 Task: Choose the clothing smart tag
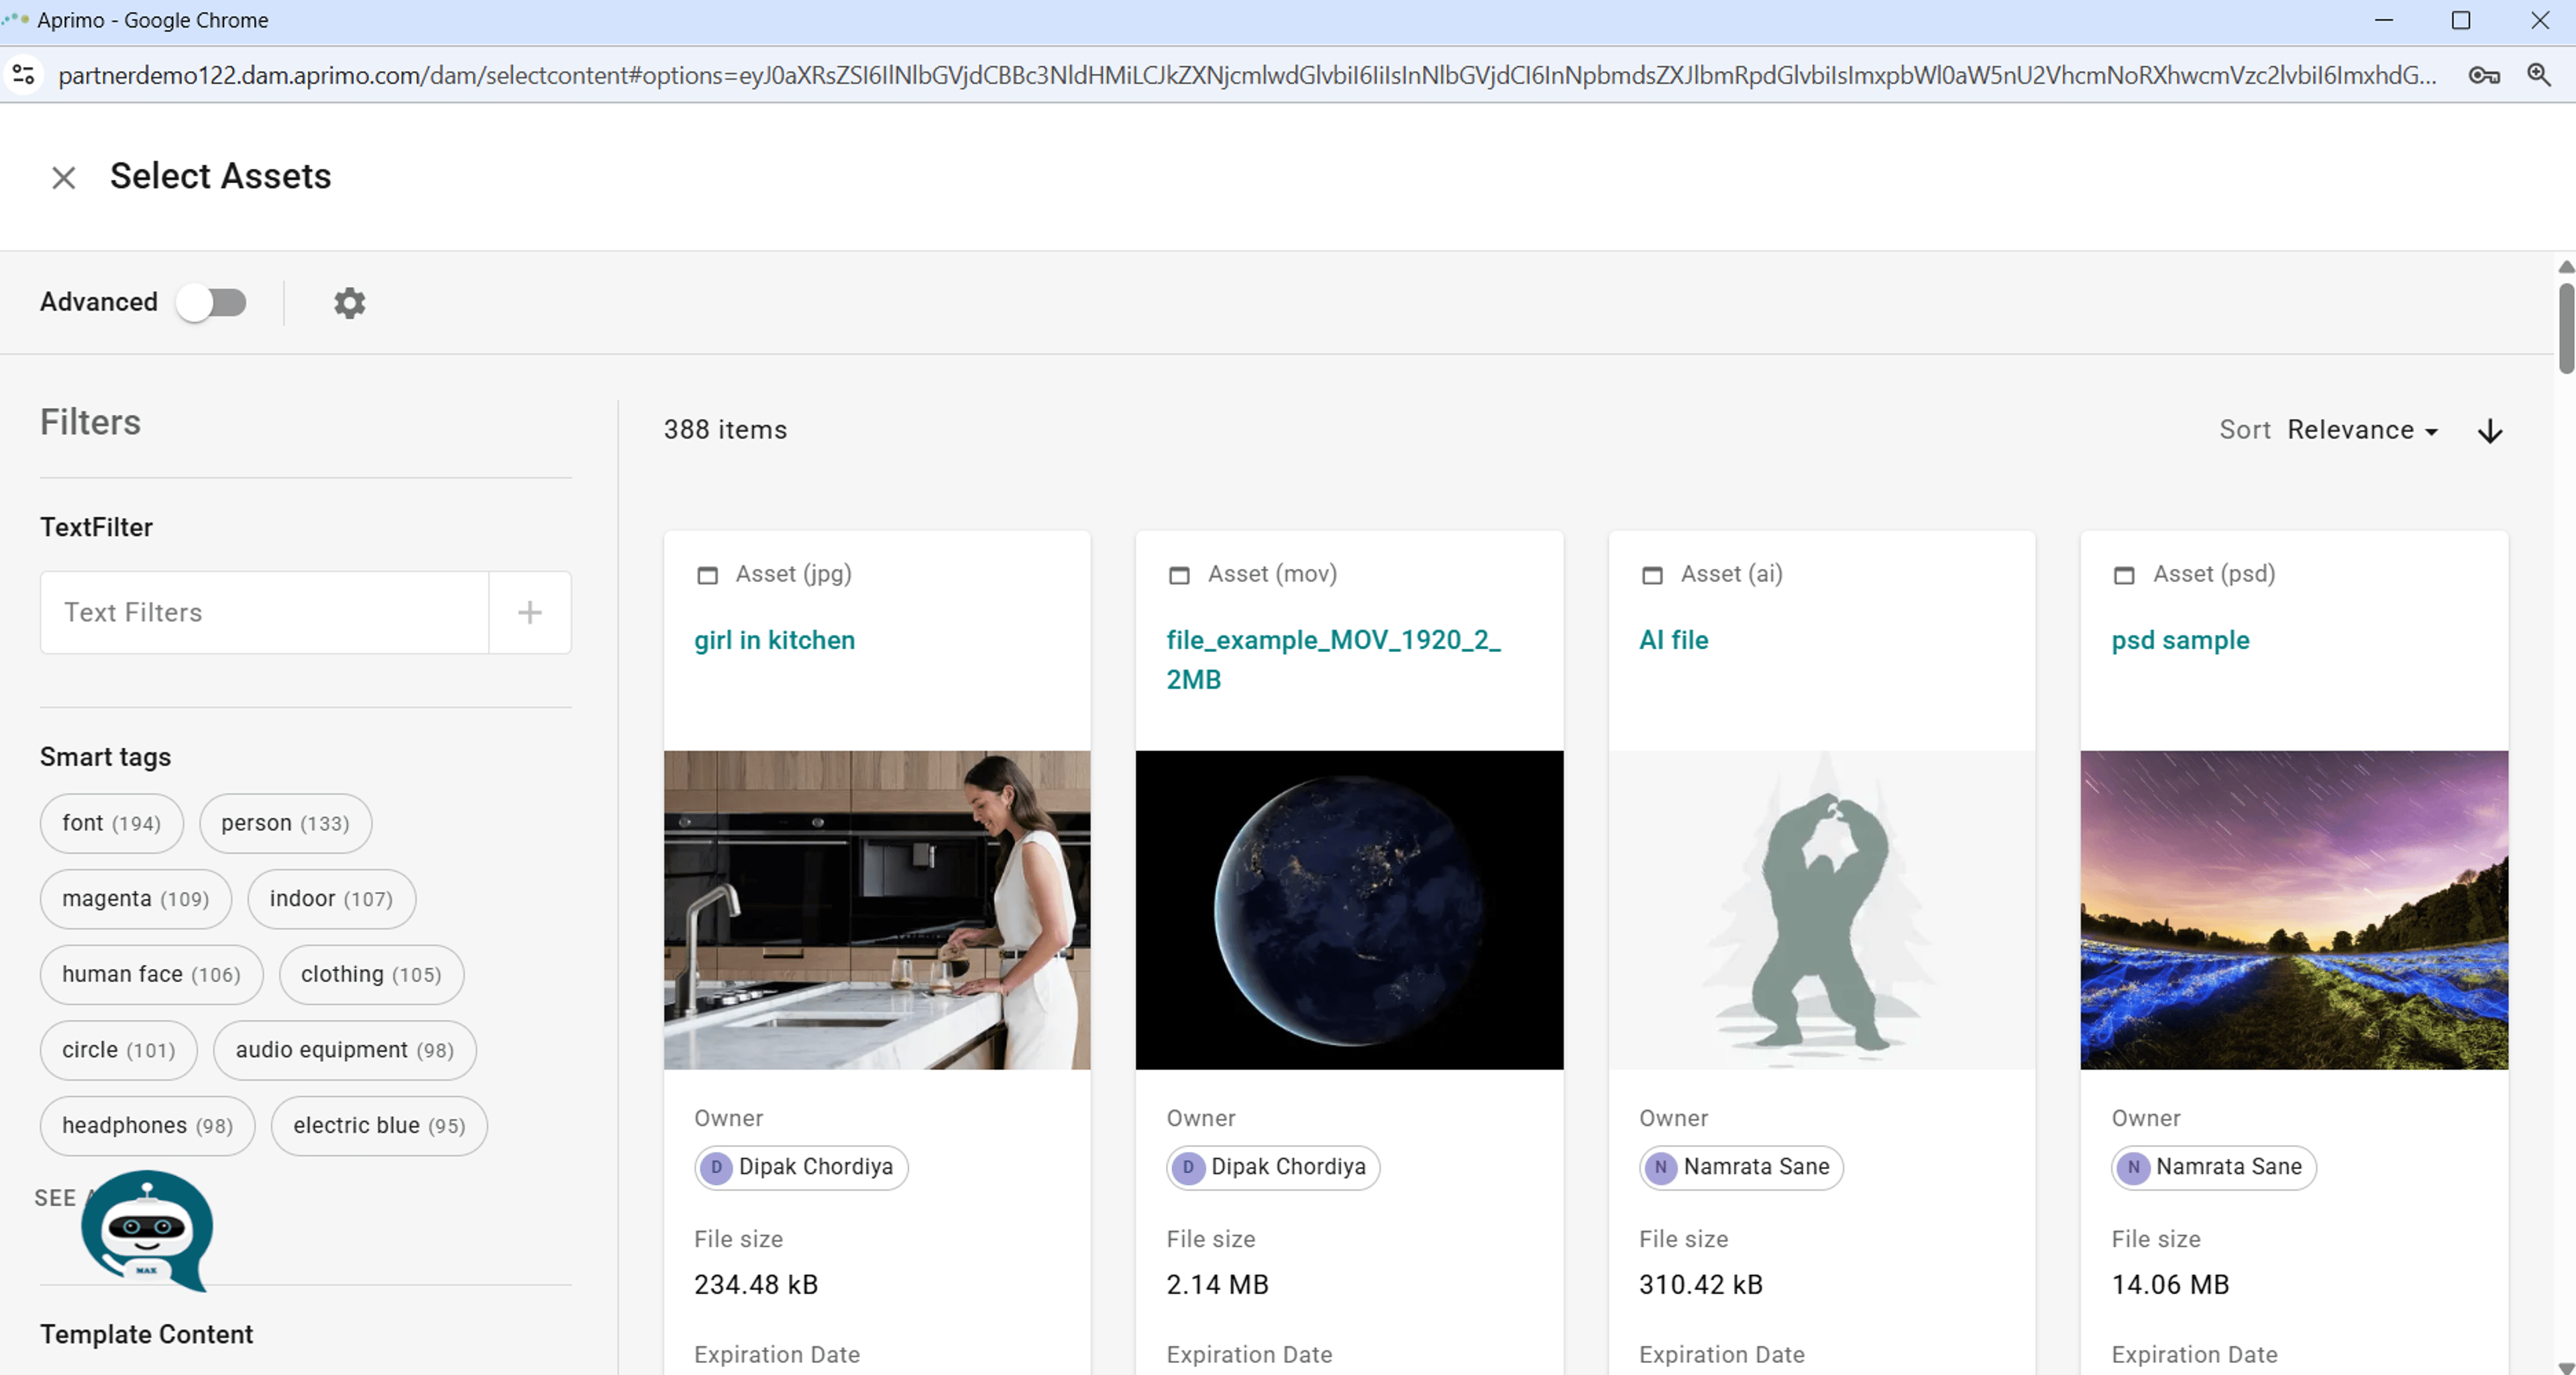tap(371, 974)
